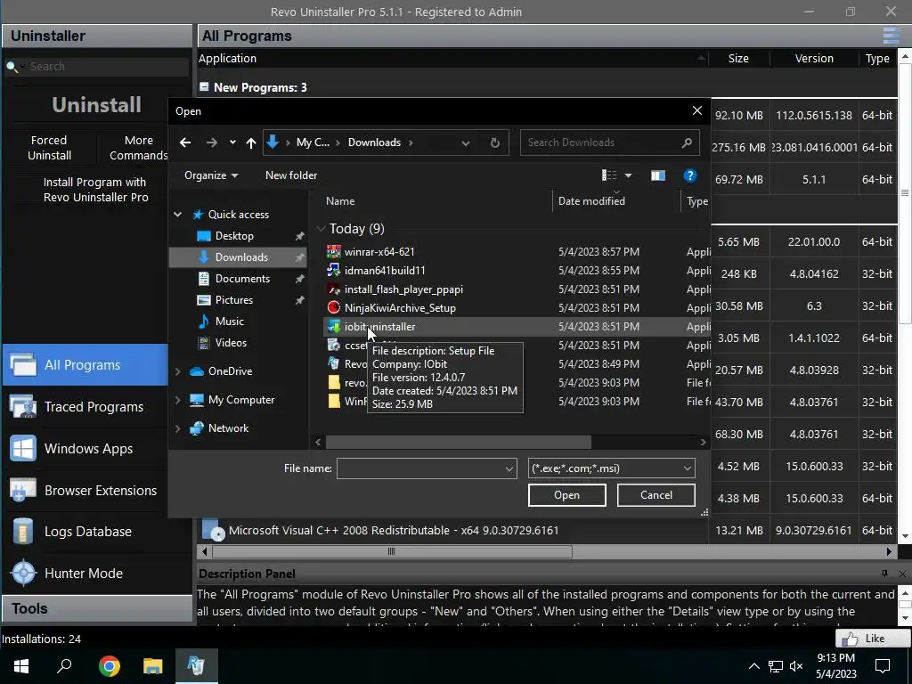The width and height of the screenshot is (912, 684).
Task: Open Browser Extensions in Revo sidebar
Action: (85, 491)
